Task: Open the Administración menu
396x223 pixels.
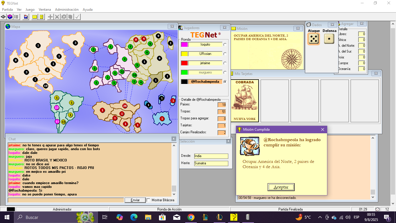Action: 67,10
